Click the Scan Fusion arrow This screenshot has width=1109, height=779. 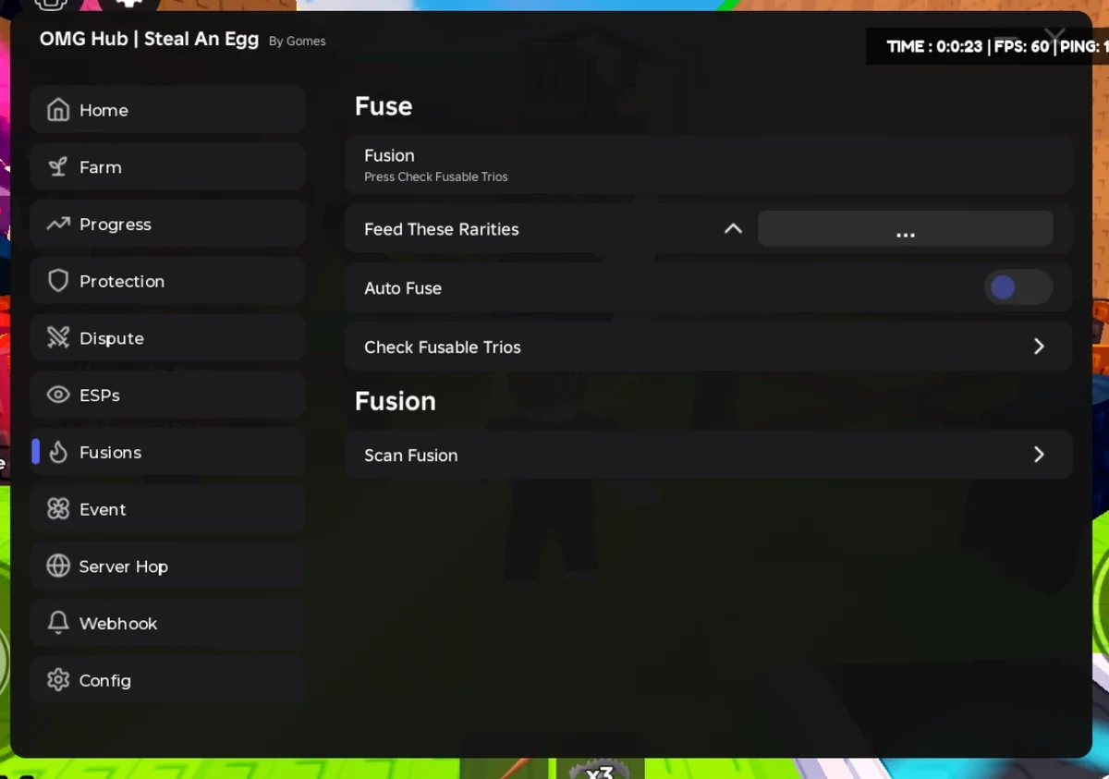[x=1039, y=455]
